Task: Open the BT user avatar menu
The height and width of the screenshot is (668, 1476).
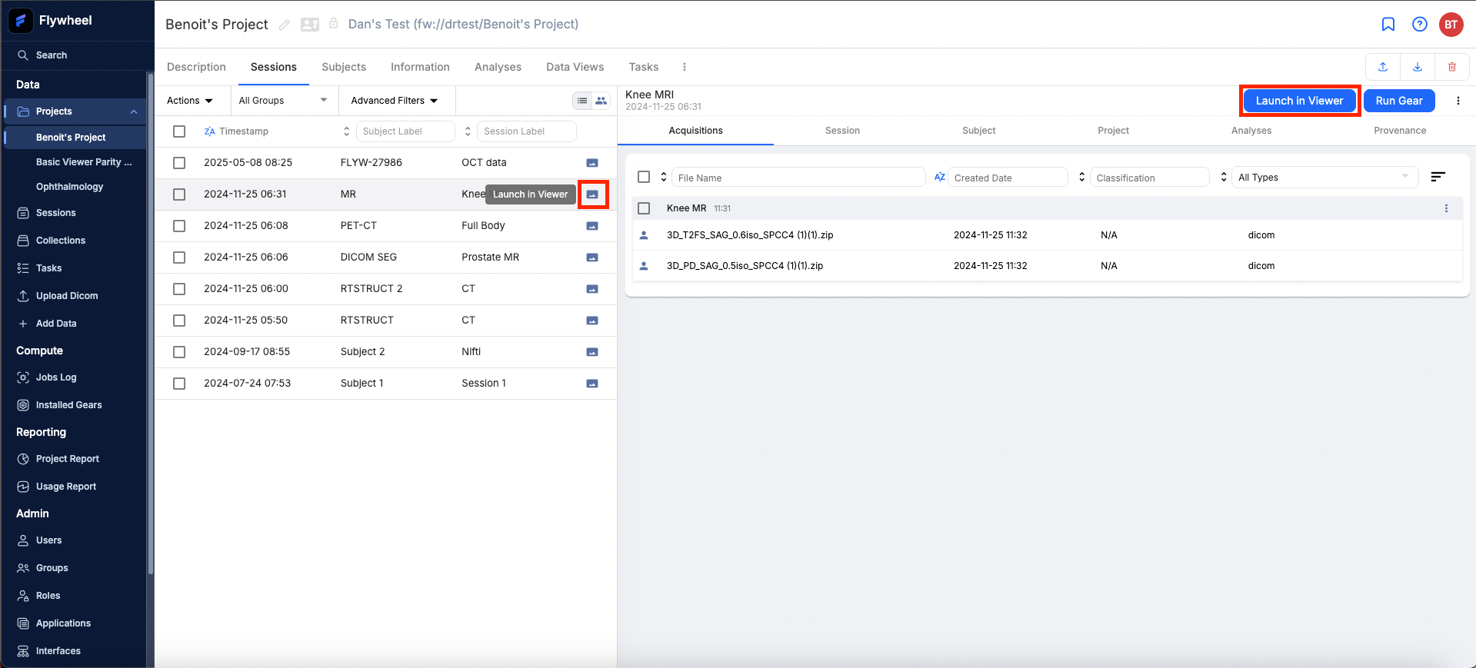Action: click(1451, 25)
